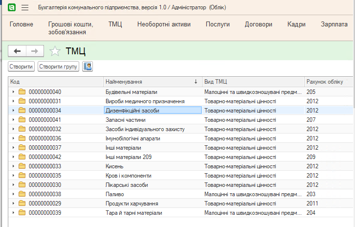Expand the Дизенфікційні засоби group
Image resolution: width=355 pixels, height=227 pixels.
click(x=13, y=111)
